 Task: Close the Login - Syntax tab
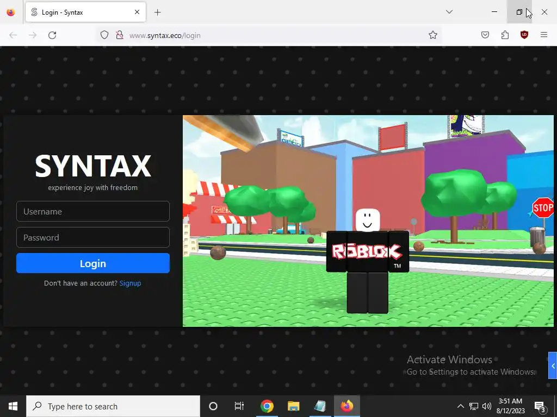(x=137, y=12)
